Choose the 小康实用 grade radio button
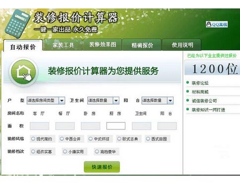 pos(65,151)
